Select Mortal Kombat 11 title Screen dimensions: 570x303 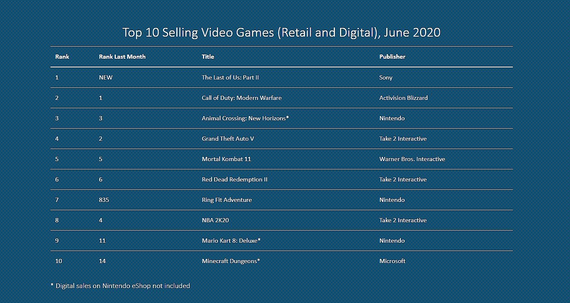pyautogui.click(x=226, y=159)
